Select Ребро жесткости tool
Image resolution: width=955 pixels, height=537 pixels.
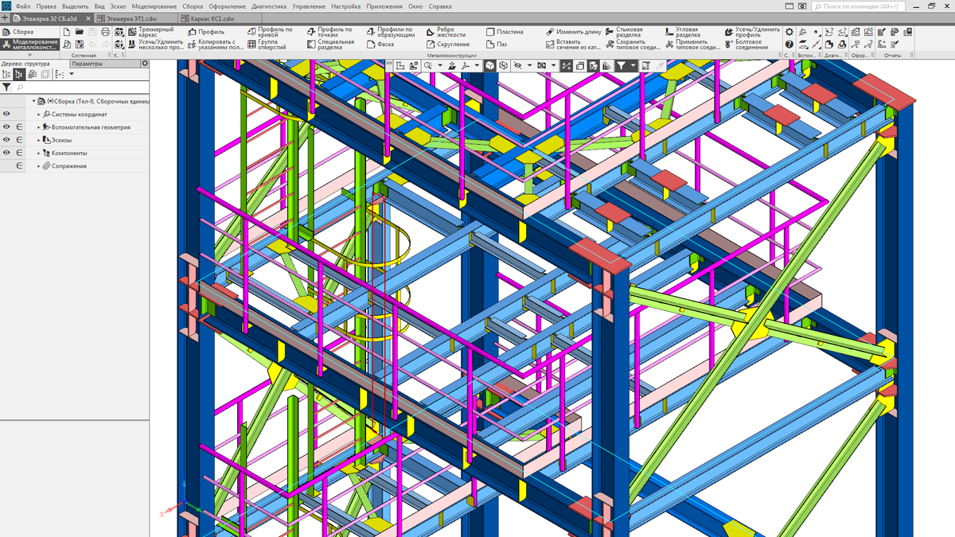445,32
